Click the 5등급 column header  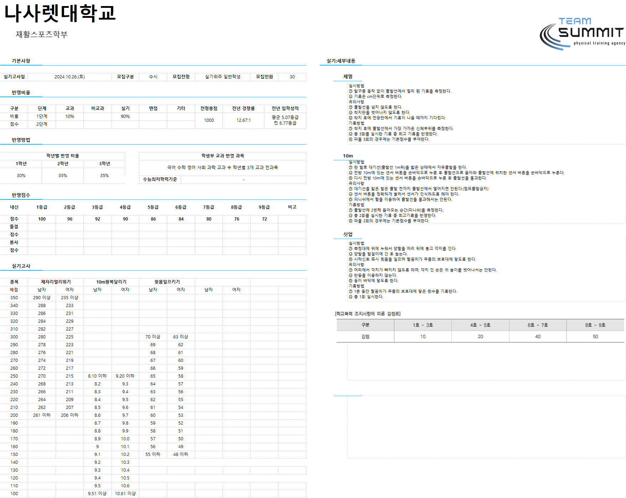tap(153, 207)
